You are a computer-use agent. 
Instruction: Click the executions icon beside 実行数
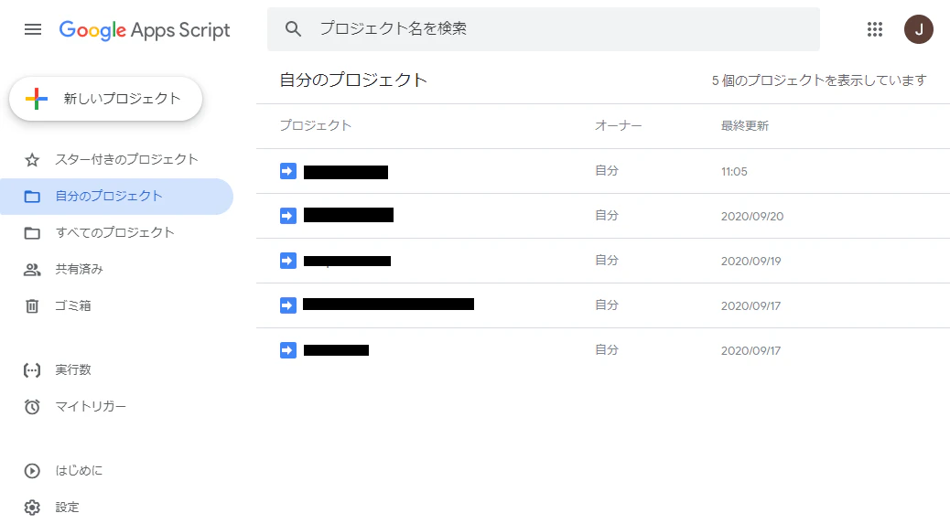coord(32,370)
